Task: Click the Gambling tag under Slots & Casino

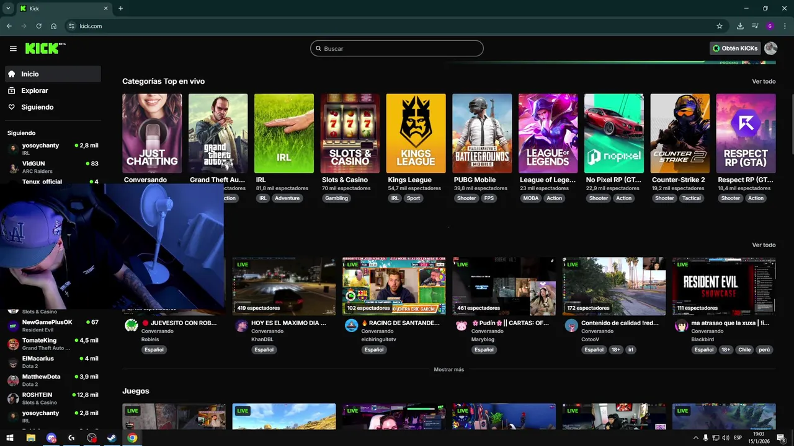Action: click(337, 198)
